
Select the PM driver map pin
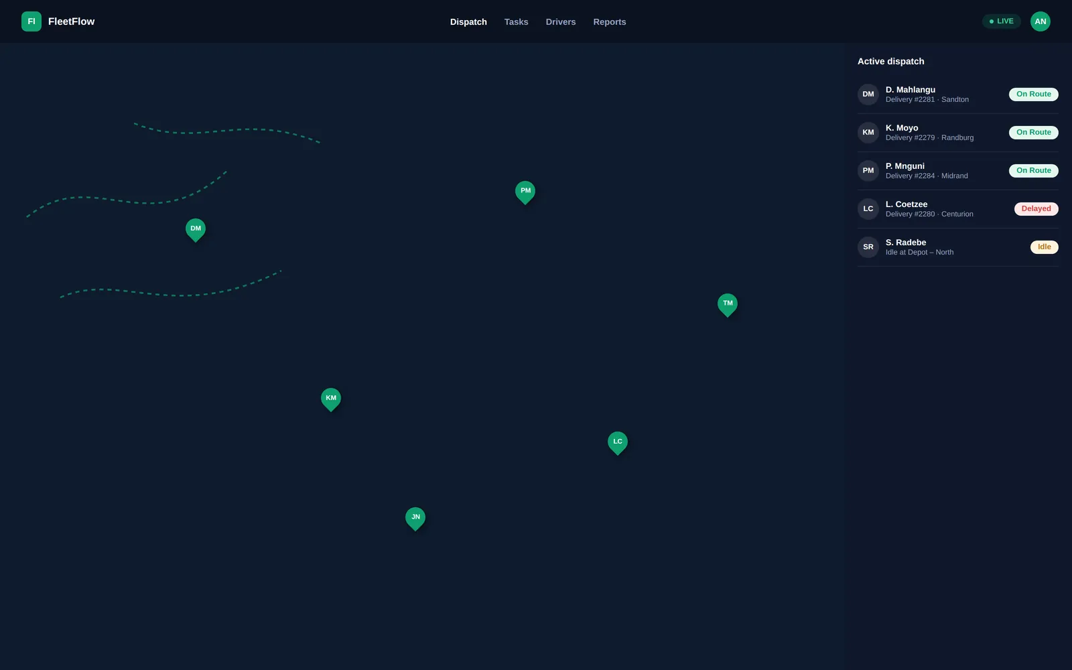pos(525,192)
